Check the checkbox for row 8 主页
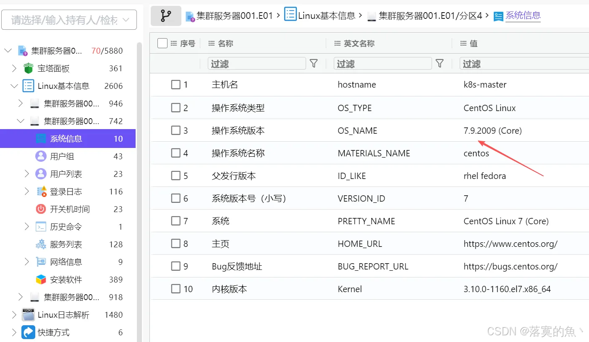Screen dimensions: 589x342 [176, 244]
